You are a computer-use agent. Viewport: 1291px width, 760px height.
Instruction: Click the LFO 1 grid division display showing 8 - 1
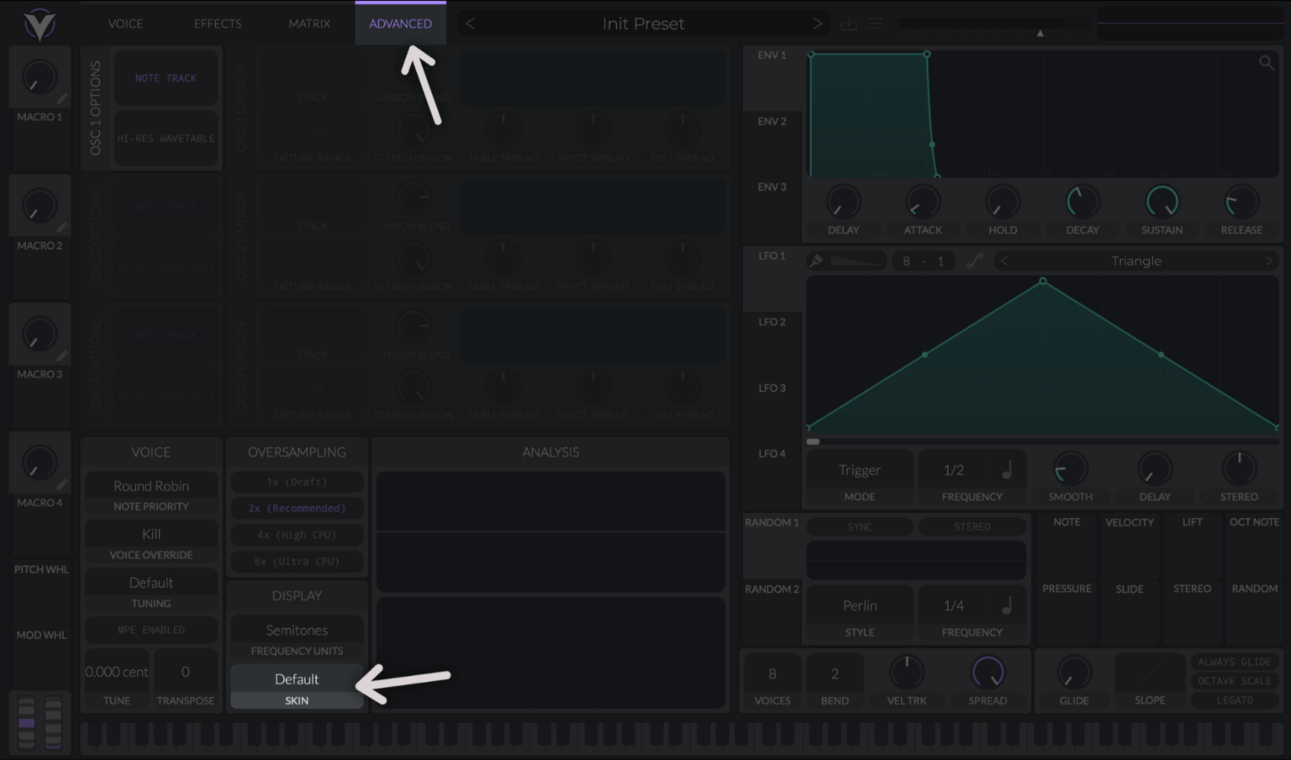[x=923, y=261]
